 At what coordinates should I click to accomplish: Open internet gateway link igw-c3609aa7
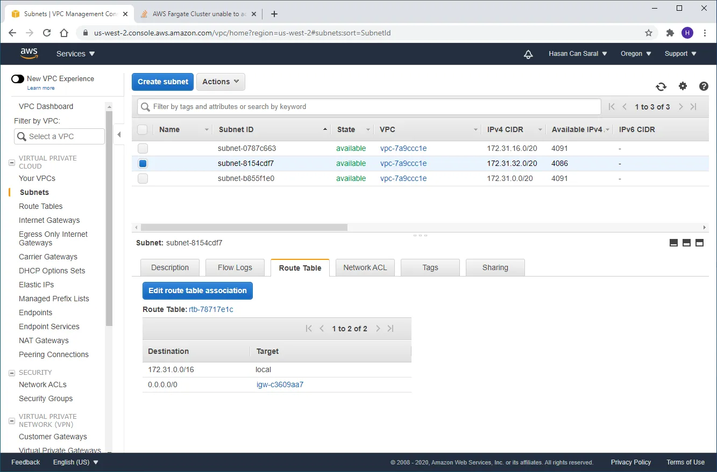coord(280,384)
